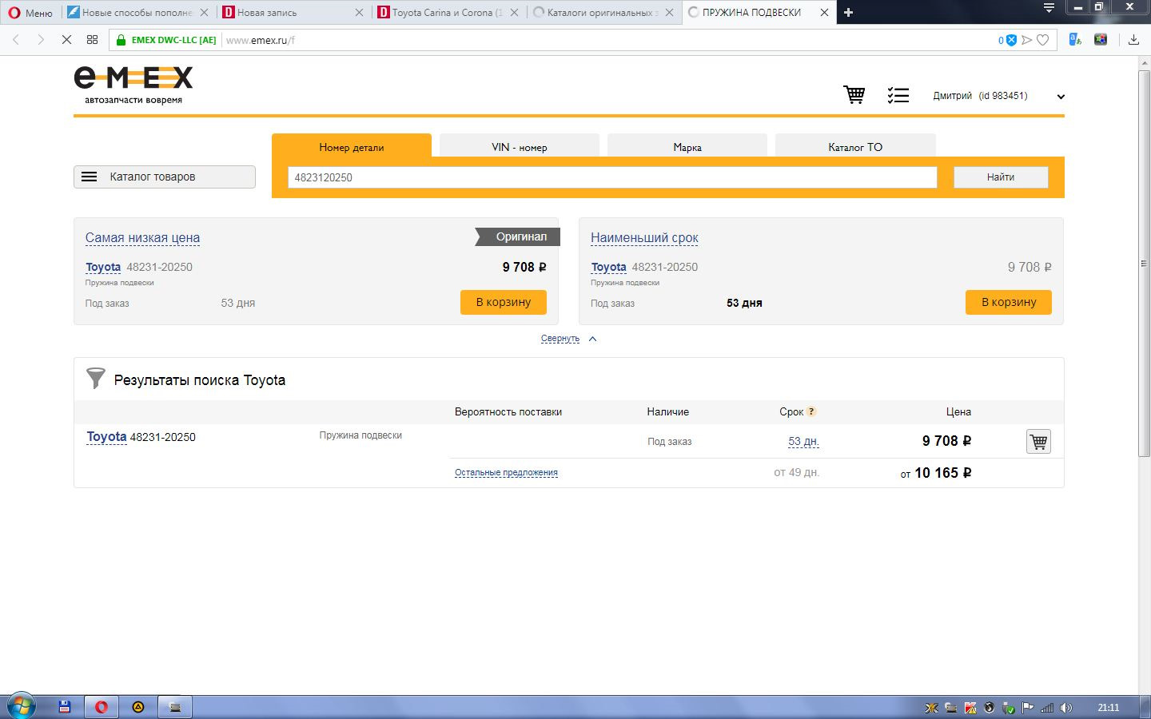Open the network signal bars icon in the tray

1047,708
